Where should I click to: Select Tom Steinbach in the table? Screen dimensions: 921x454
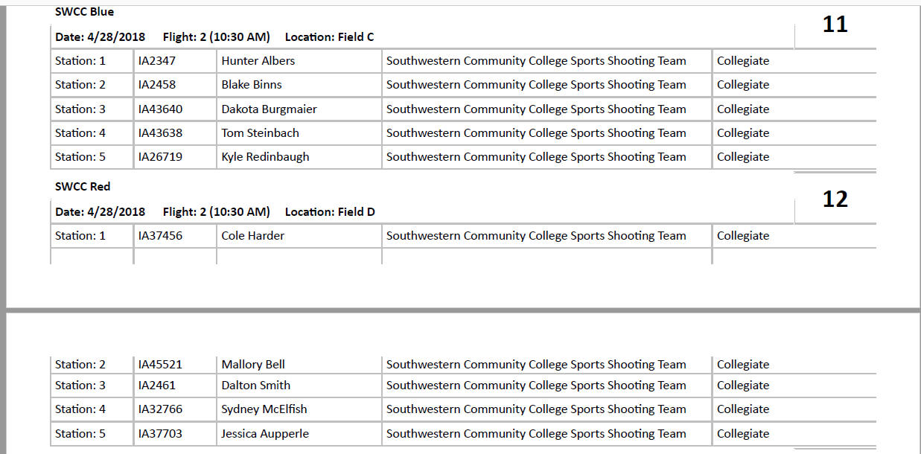260,133
